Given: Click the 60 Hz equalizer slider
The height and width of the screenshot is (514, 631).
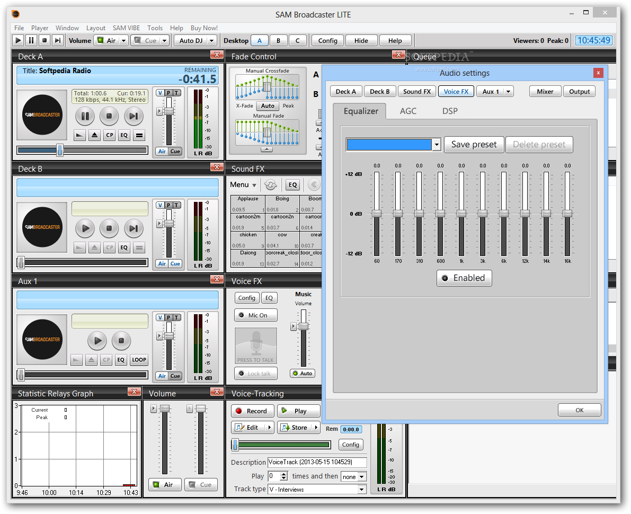Looking at the screenshot, I should tap(377, 214).
